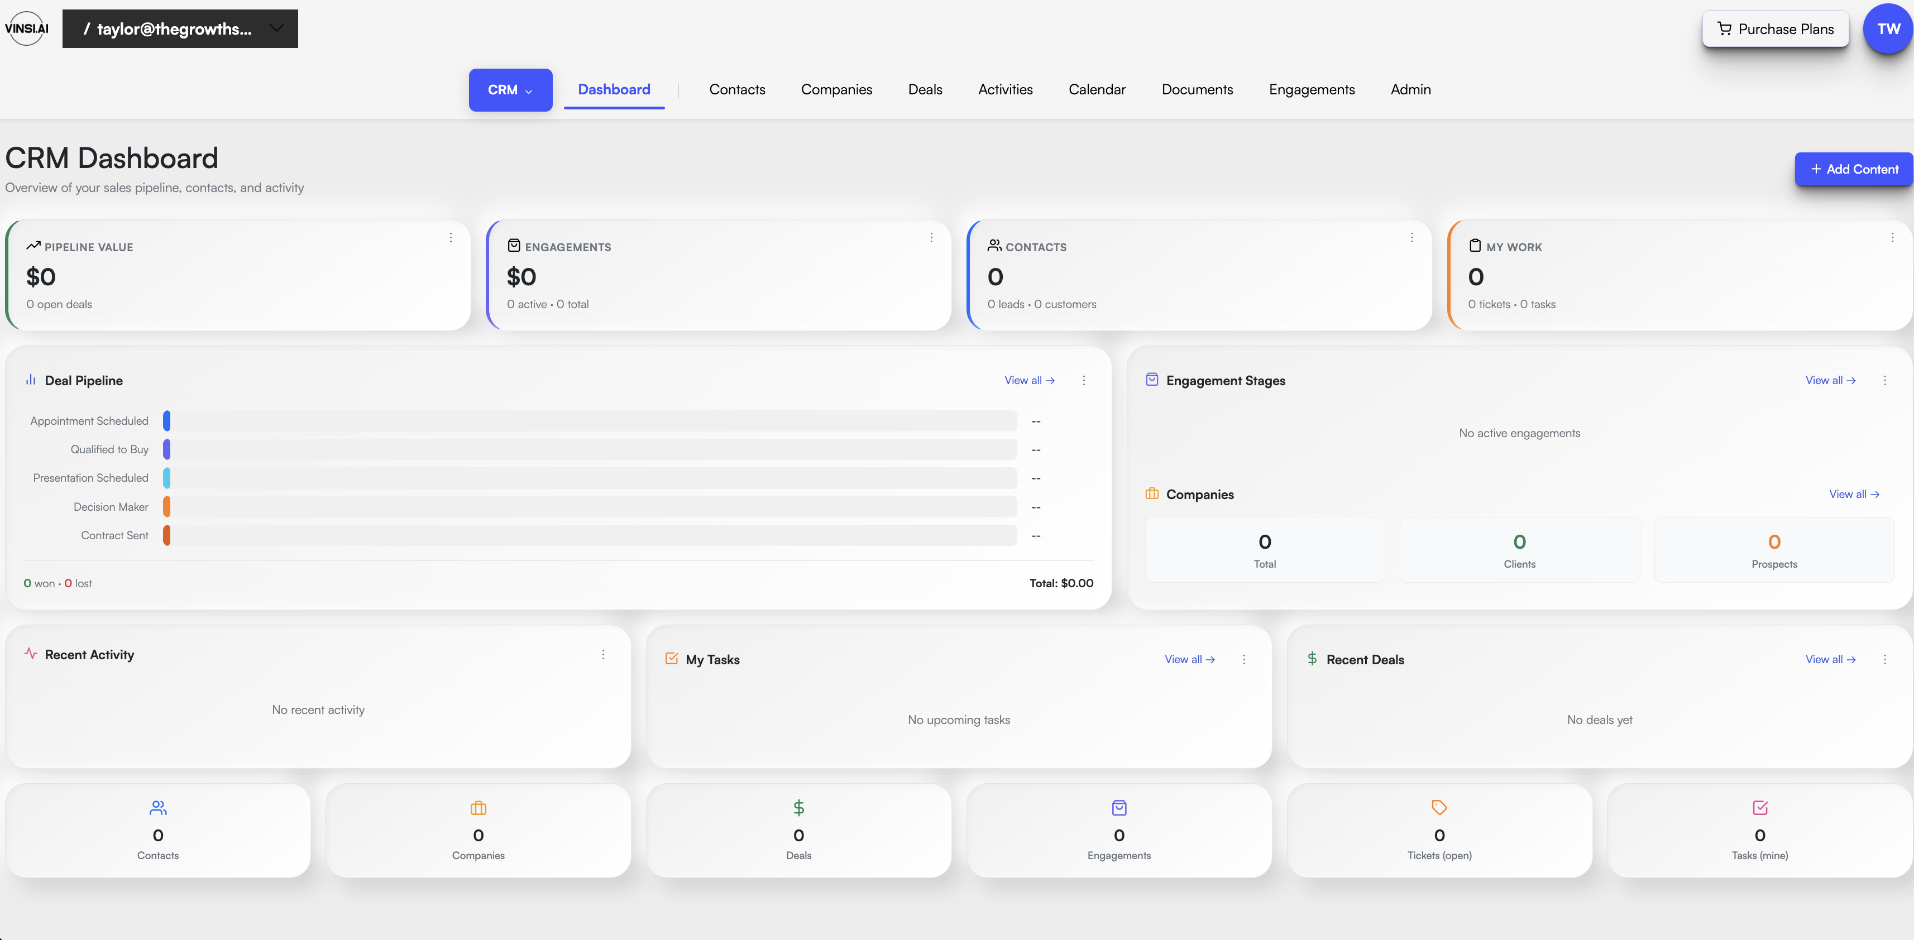The height and width of the screenshot is (940, 1914).
Task: Click the Presentation Scheduled pipeline bar
Action: [x=590, y=478]
